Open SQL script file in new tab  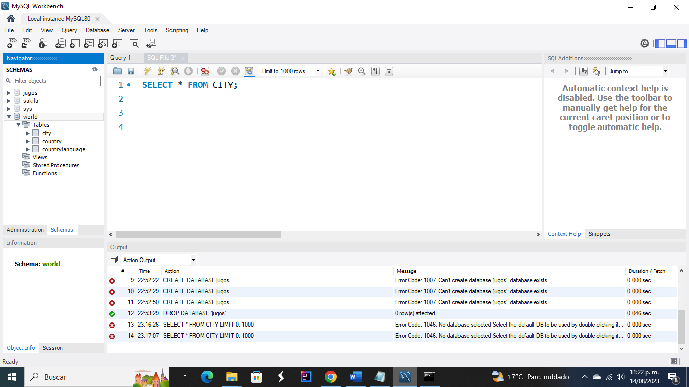tap(26, 43)
